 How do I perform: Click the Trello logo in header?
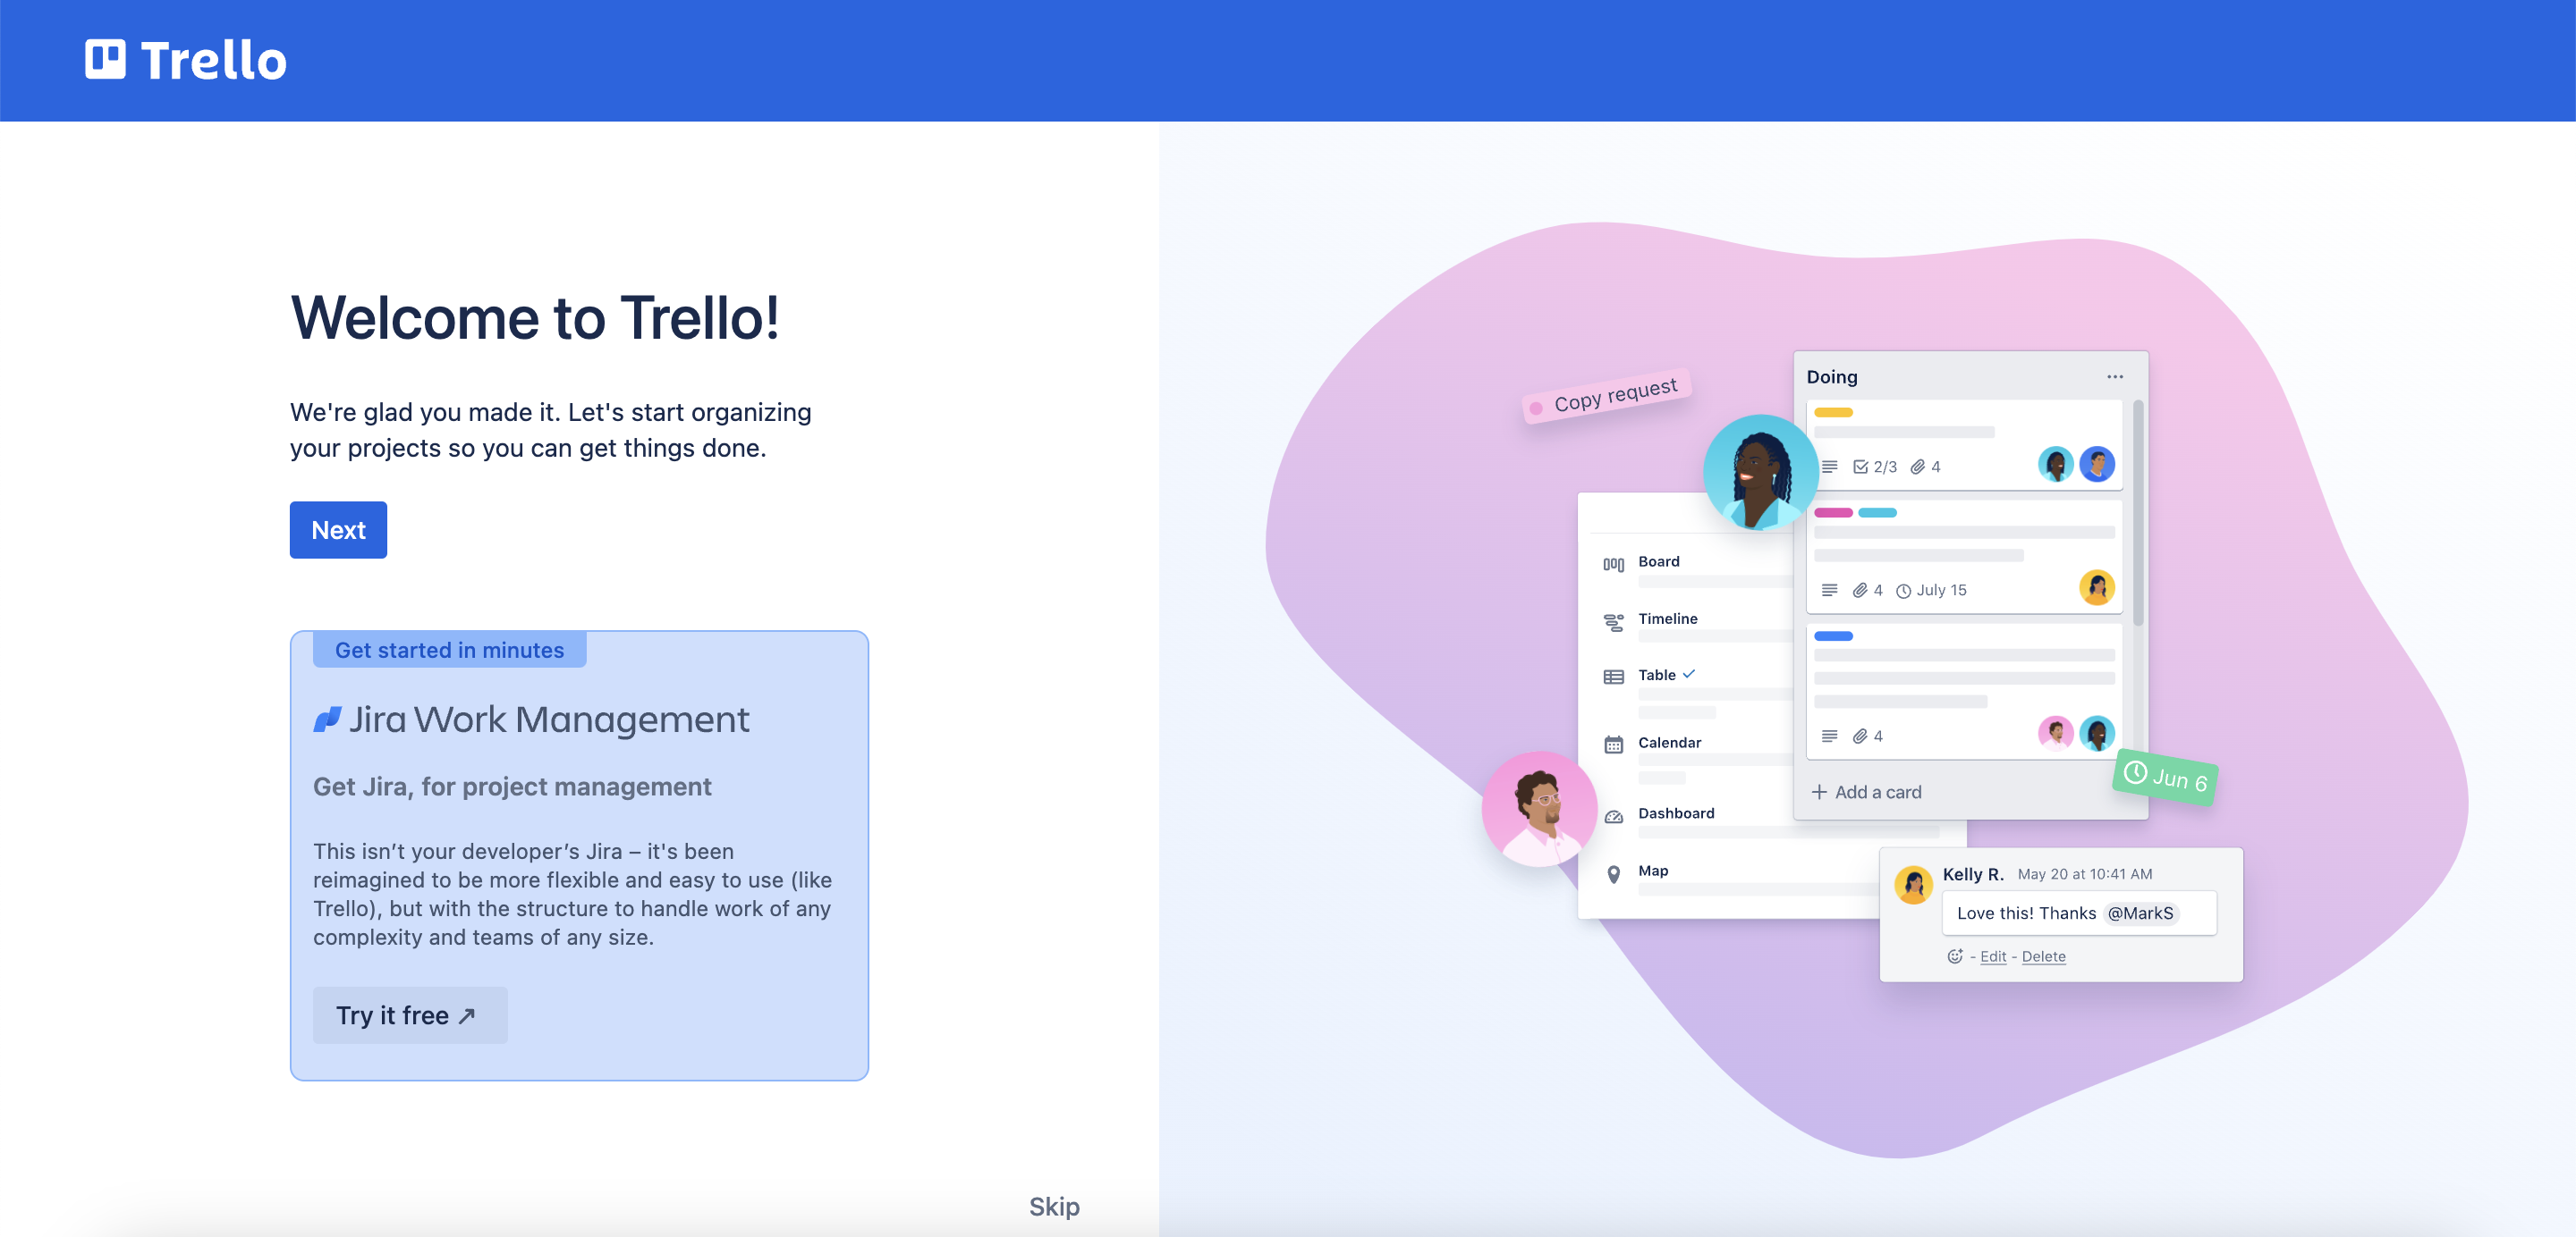point(186,60)
